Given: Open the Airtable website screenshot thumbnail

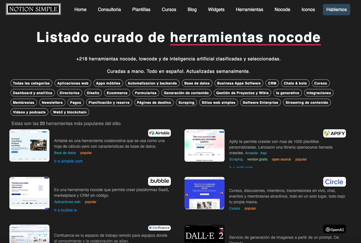Looking at the screenshot, I should (30, 145).
